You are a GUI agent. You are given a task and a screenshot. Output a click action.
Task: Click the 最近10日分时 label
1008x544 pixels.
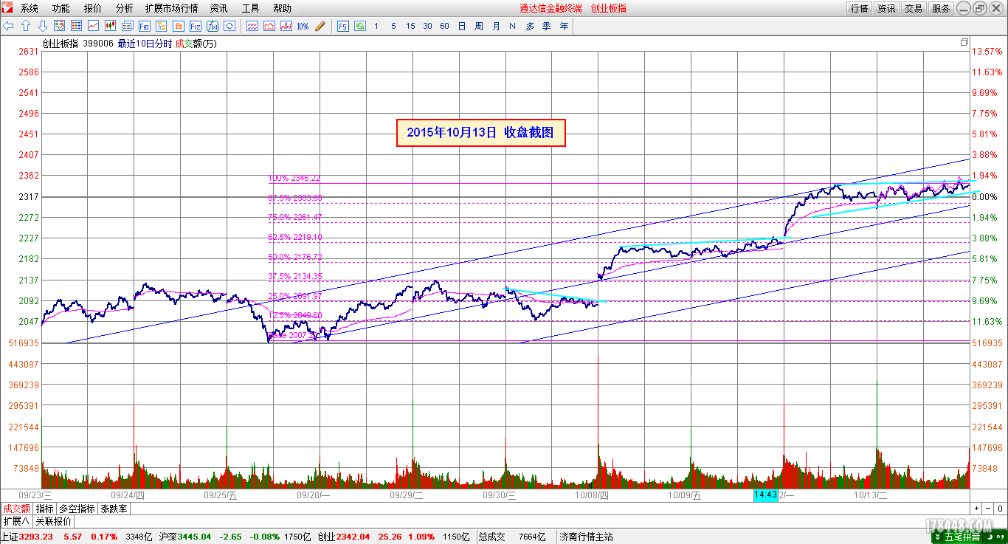[x=145, y=44]
